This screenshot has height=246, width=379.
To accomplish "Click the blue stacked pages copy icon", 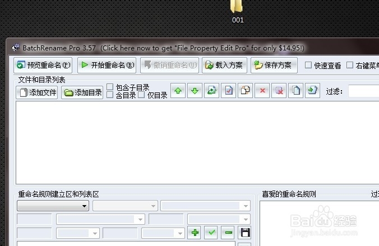I will (296, 91).
